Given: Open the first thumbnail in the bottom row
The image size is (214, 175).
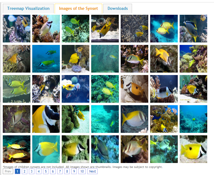Looking at the screenshot, I should [17, 149].
